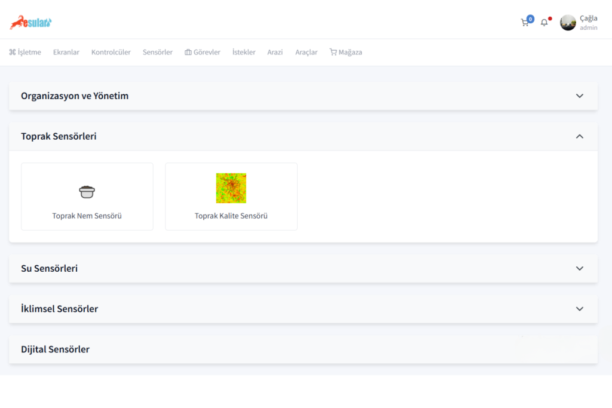Image resolution: width=612 pixels, height=408 pixels.
Task: Expand the Organizasyon ve Yönetim section chevron
Action: click(x=579, y=96)
